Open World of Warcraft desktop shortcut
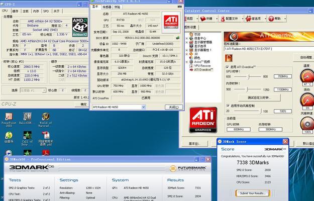The image size is (314, 201). (45, 120)
